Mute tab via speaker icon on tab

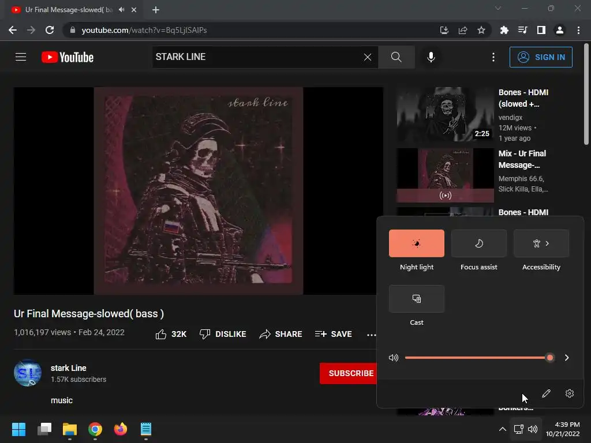[x=121, y=10]
